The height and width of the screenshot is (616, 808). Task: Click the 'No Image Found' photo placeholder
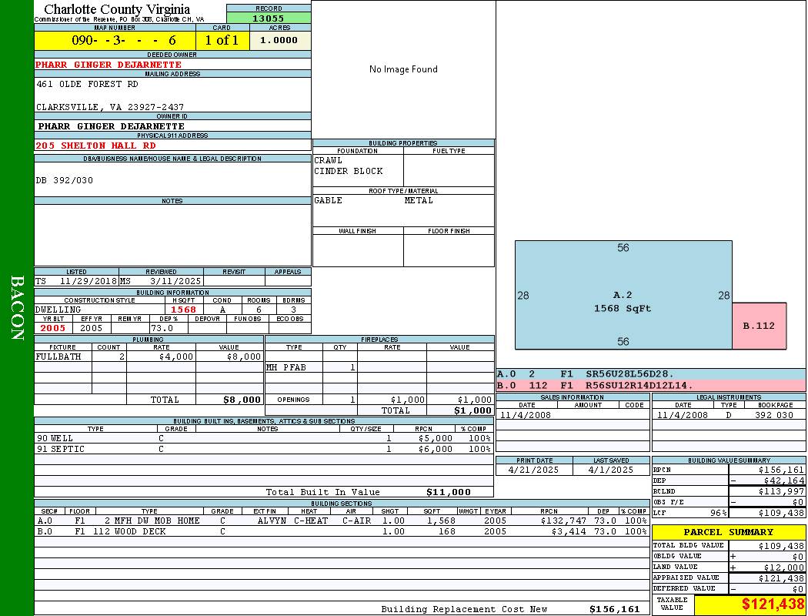click(403, 69)
